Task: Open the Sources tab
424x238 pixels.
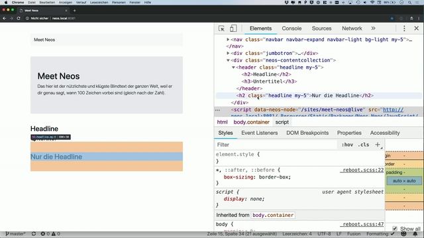Action: 321,28
